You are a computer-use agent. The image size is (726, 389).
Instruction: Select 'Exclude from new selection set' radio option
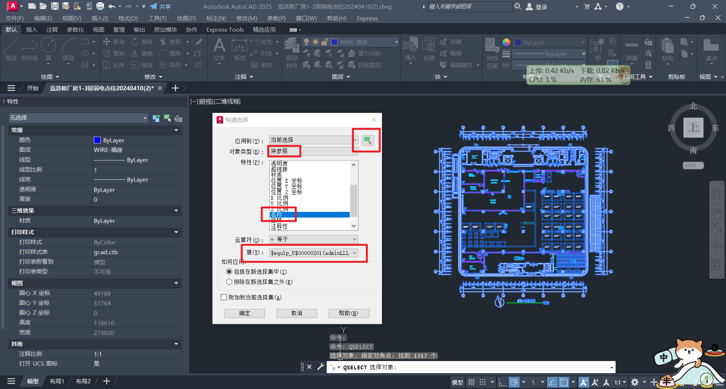coord(229,282)
